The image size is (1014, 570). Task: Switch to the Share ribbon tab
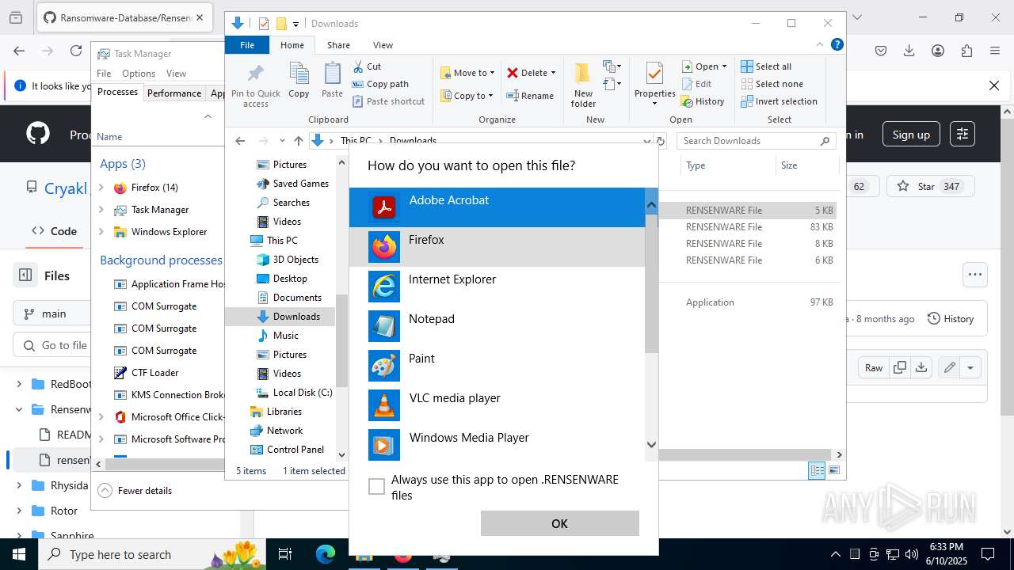point(338,45)
